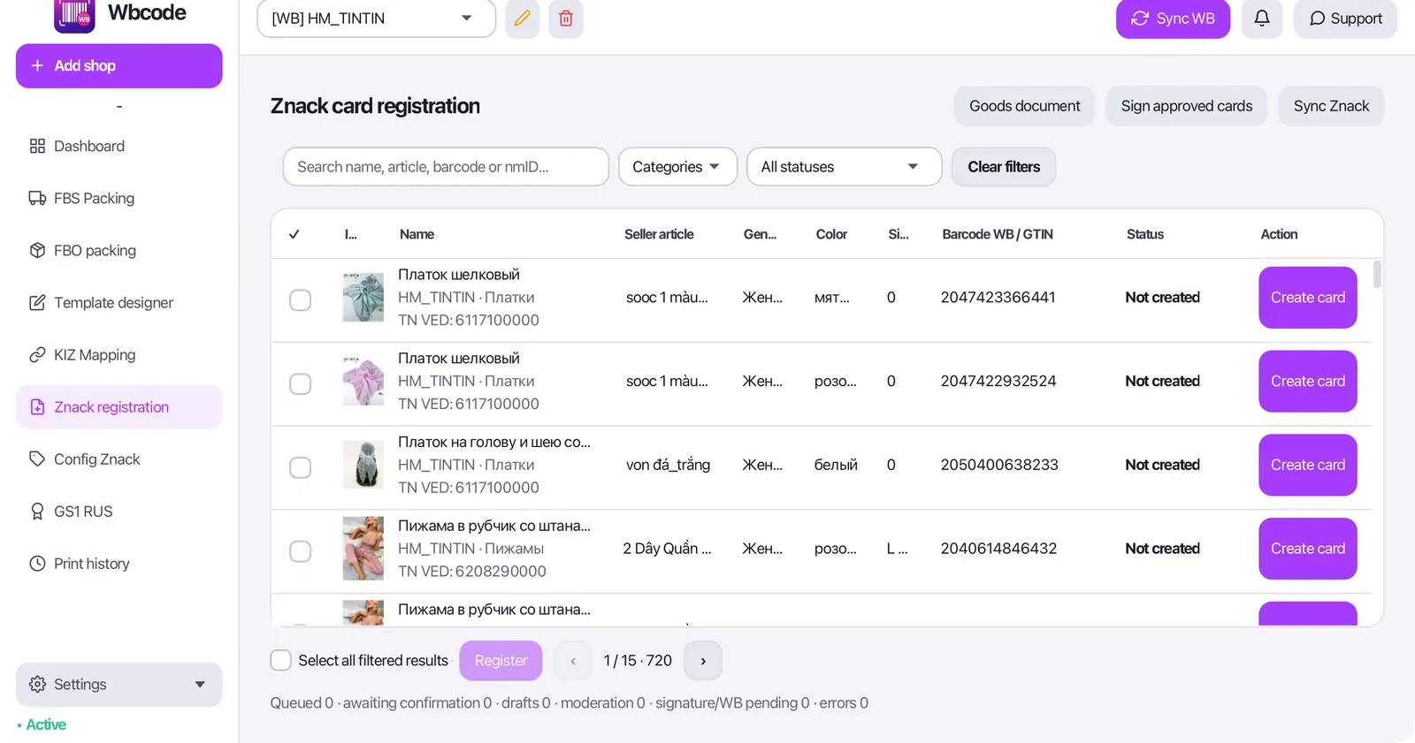The width and height of the screenshot is (1415, 743).
Task: Open the mint silk scarf thumbnail
Action: coord(363,297)
